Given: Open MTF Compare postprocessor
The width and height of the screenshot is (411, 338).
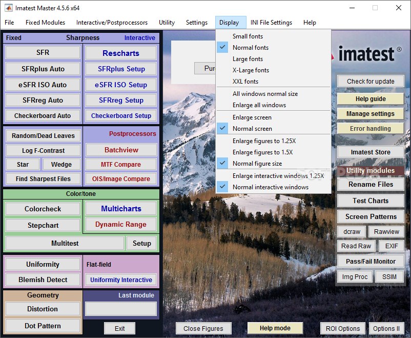Looking at the screenshot, I should pyautogui.click(x=121, y=165).
